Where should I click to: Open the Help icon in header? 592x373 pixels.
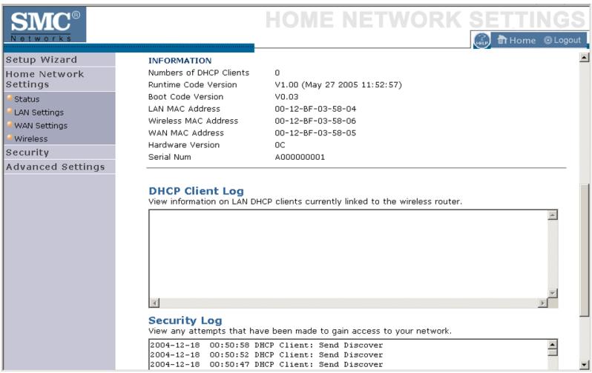pyautogui.click(x=481, y=40)
